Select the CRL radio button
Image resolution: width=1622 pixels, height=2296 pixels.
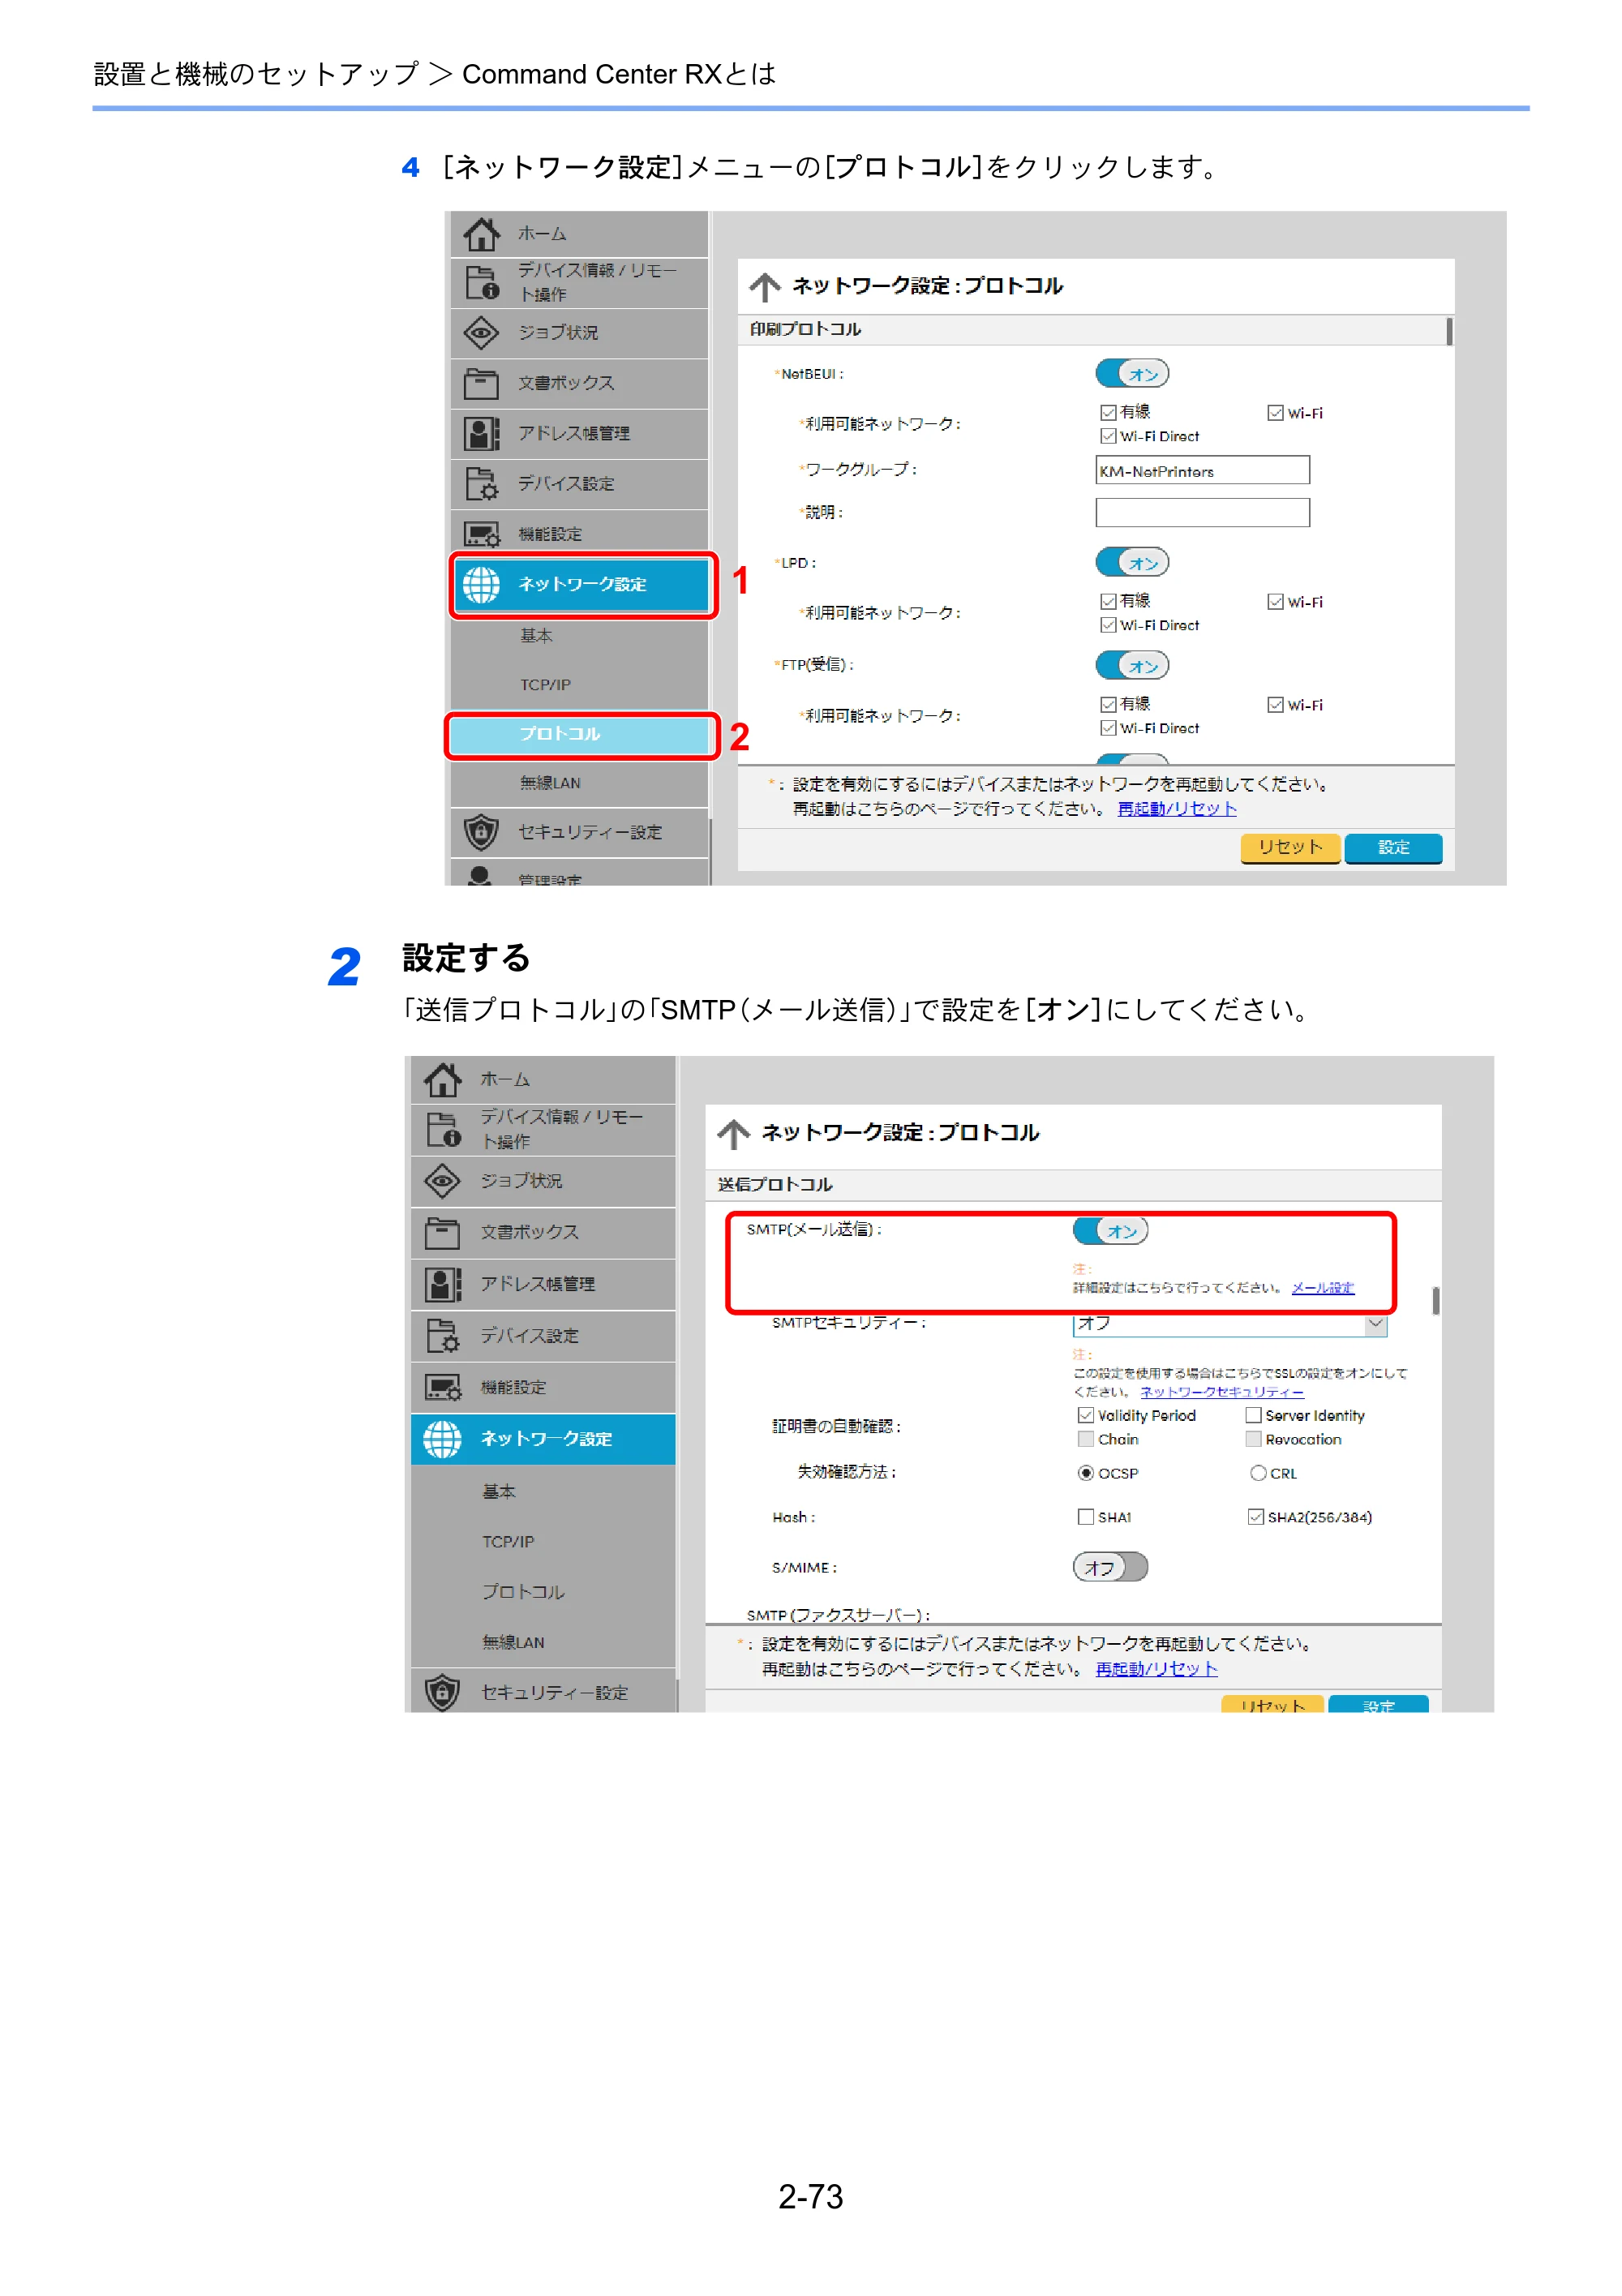[x=1259, y=1473]
